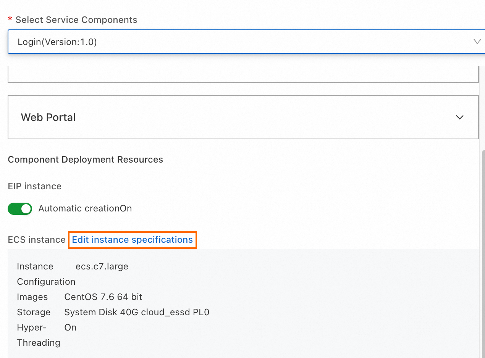The width and height of the screenshot is (485, 358).
Task: Click the System Disk 40G cloud_essd PL0 text
Action: pos(137,312)
